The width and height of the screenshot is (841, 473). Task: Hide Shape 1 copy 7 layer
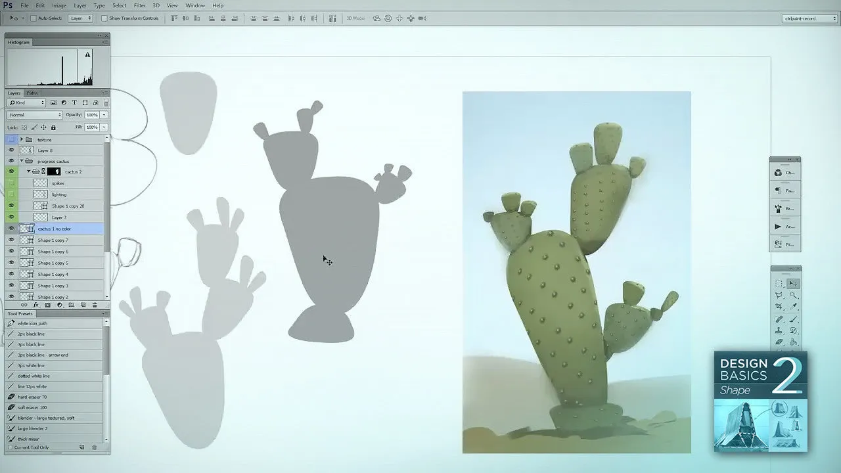tap(11, 240)
